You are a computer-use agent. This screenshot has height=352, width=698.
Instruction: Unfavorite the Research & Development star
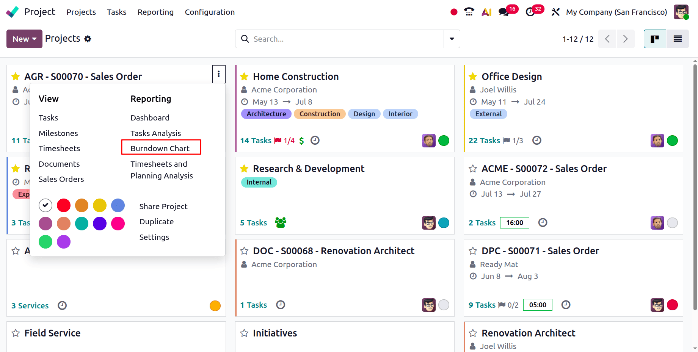[244, 169]
